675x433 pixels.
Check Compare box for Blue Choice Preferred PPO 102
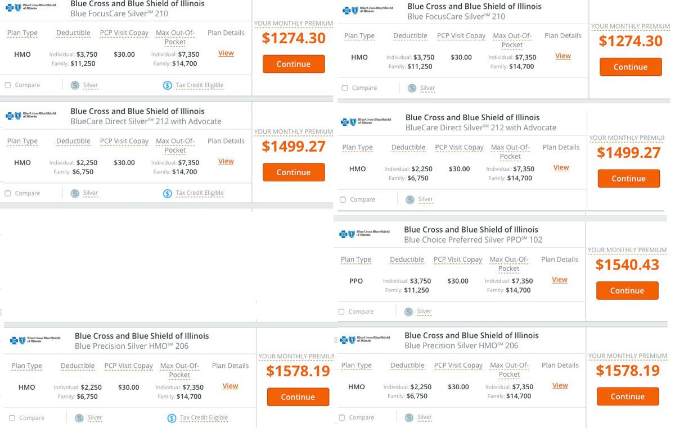tap(341, 312)
